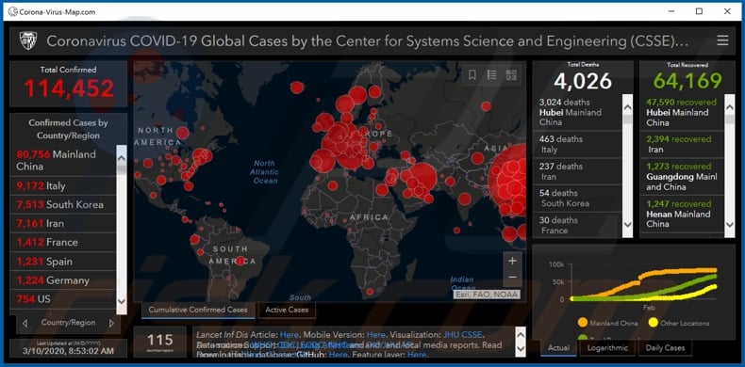Click the up arrow of the Total Deaths list
The width and height of the screenshot is (745, 367).
coord(628,106)
